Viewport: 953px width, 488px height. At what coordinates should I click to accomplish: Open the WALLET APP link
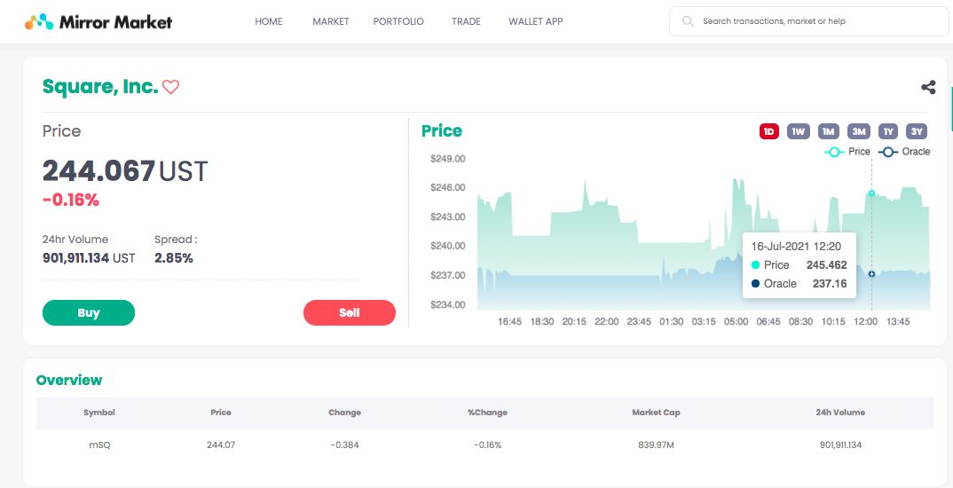click(x=535, y=21)
